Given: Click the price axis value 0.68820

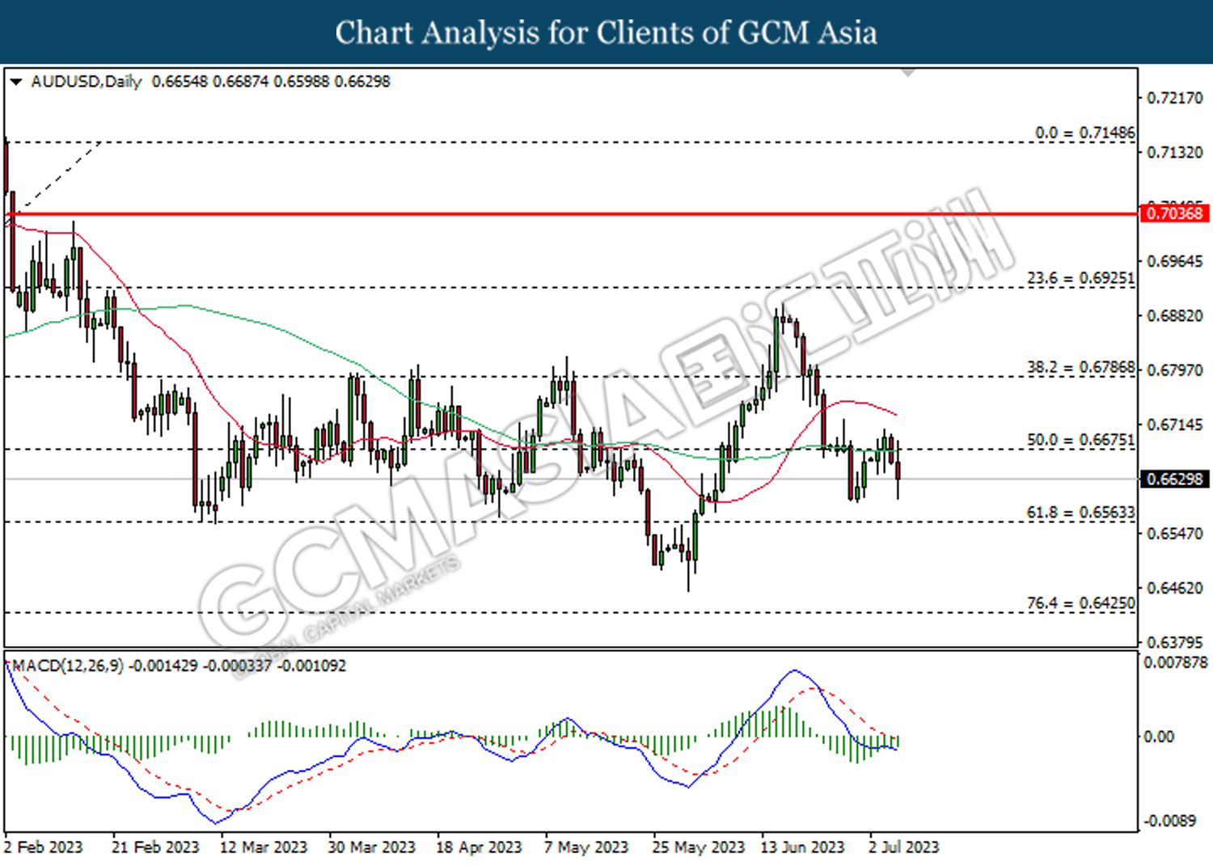Looking at the screenshot, I should [1176, 315].
